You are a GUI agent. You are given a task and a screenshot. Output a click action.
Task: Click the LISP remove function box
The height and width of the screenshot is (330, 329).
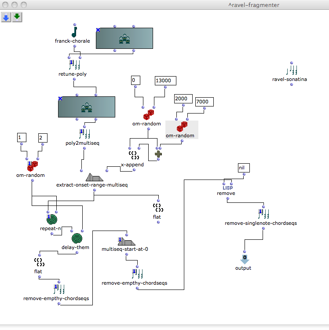227,187
